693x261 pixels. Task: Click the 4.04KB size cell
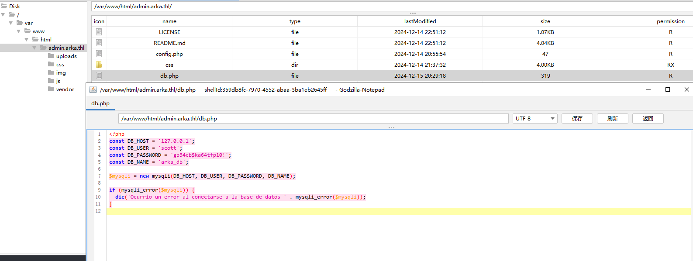coord(545,43)
